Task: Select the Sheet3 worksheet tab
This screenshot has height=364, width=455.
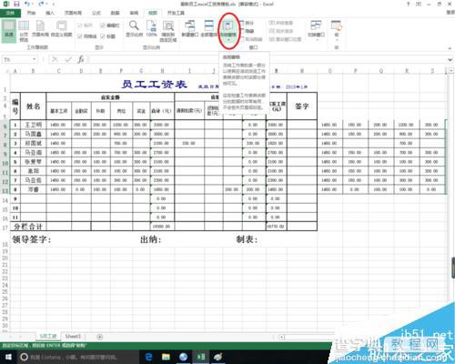Action: pyautogui.click(x=73, y=337)
